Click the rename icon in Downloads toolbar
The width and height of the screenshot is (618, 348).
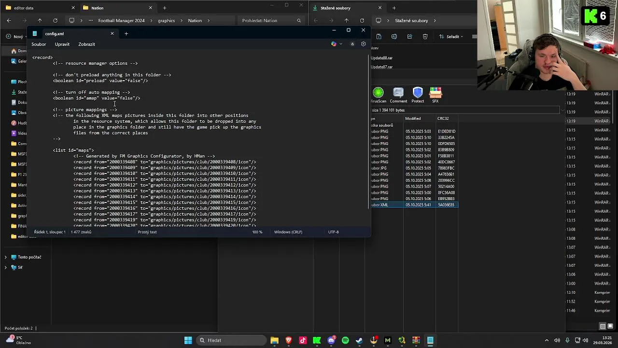point(394,36)
